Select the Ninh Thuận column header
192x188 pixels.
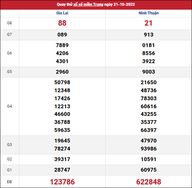pos(148,13)
